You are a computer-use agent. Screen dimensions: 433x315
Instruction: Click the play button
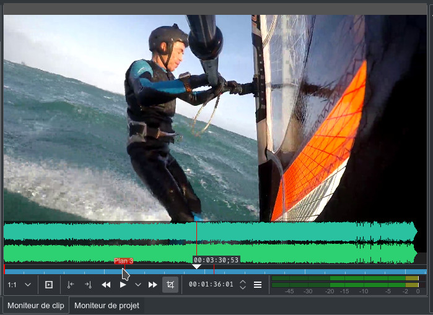coord(123,285)
